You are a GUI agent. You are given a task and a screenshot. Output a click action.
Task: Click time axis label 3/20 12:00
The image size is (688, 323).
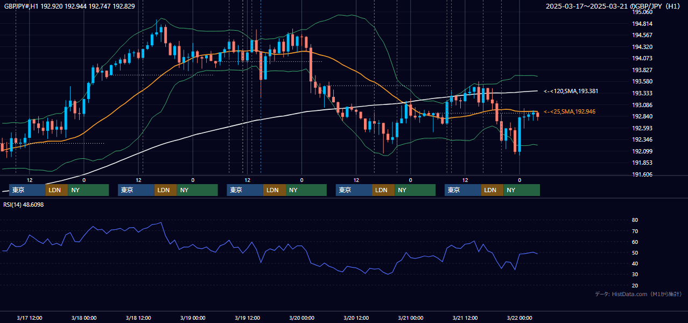(356, 318)
